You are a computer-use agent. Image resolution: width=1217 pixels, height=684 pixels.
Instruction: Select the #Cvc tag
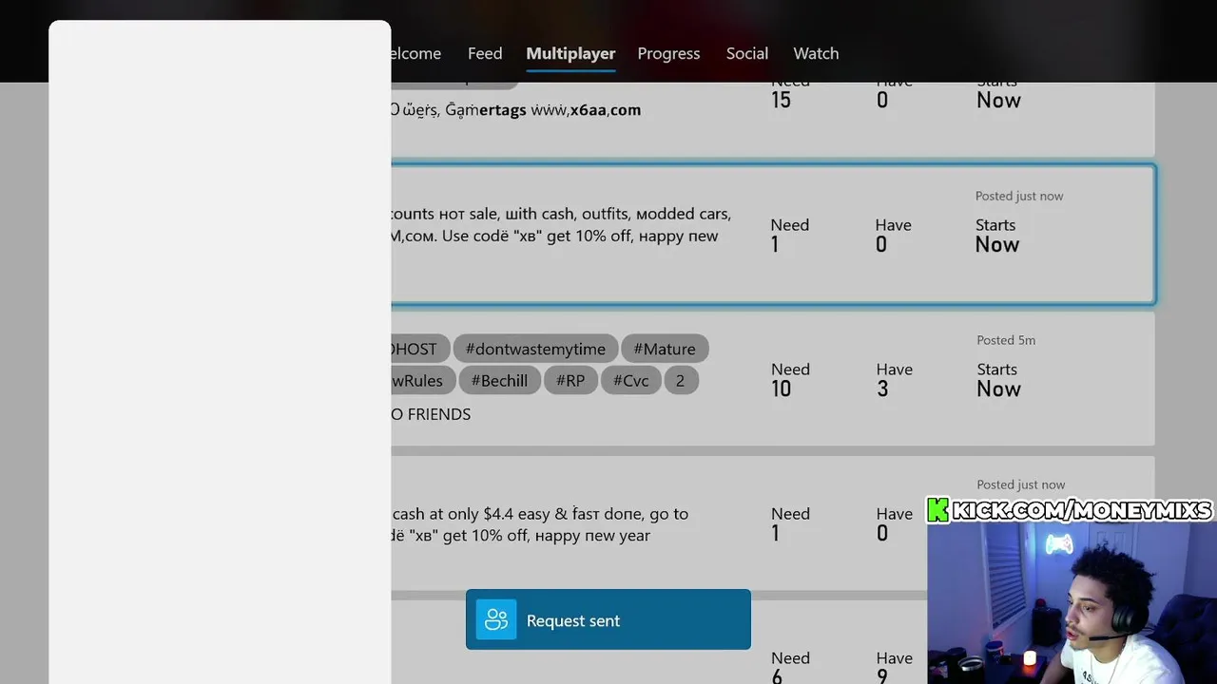[x=631, y=380]
